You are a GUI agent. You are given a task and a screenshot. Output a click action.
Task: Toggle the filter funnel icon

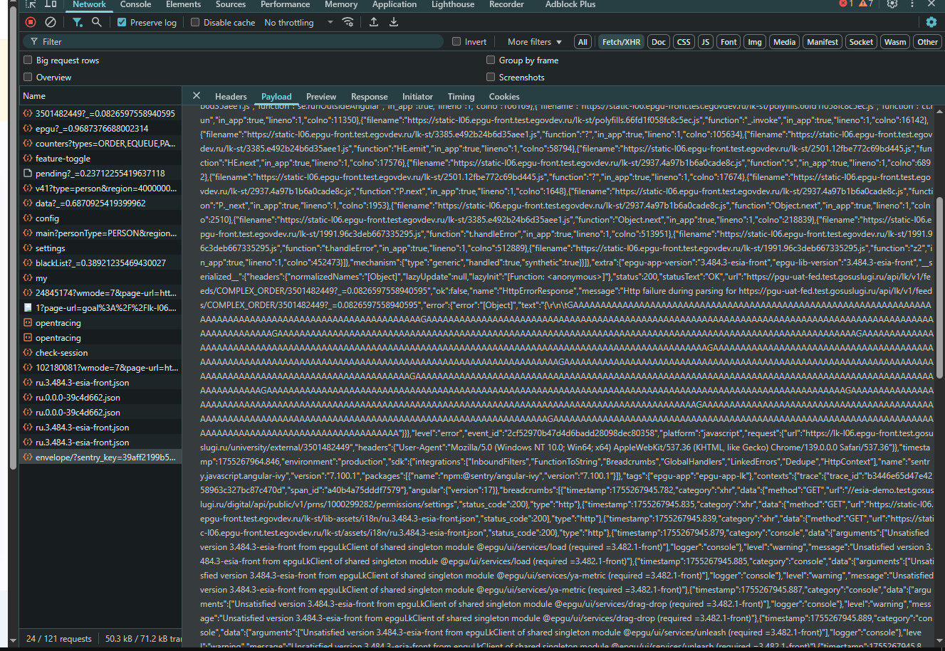coord(77,22)
